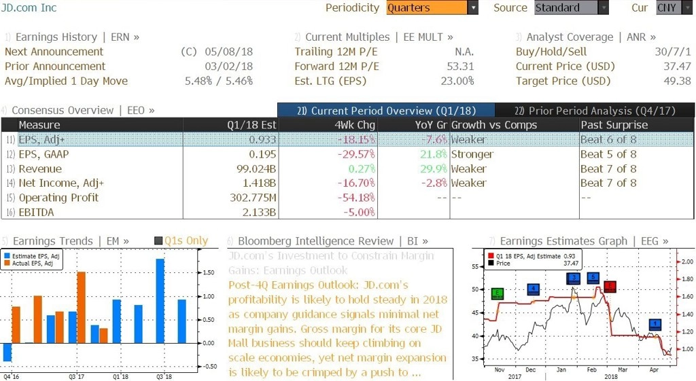Image resolution: width=696 pixels, height=381 pixels.
Task: Select the EPS, GAAP measure row
Action: (347, 154)
